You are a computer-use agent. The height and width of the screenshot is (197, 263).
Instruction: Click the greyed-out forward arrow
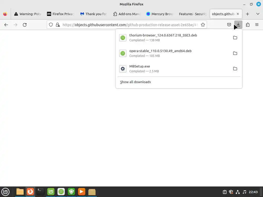pyautogui.click(x=15, y=25)
